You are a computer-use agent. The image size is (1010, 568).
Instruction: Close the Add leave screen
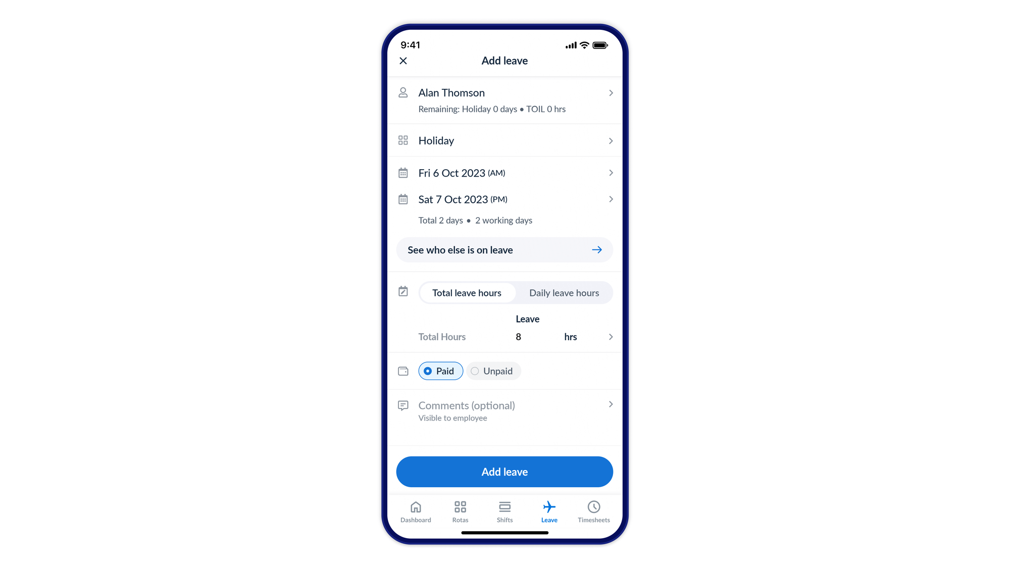pos(403,61)
